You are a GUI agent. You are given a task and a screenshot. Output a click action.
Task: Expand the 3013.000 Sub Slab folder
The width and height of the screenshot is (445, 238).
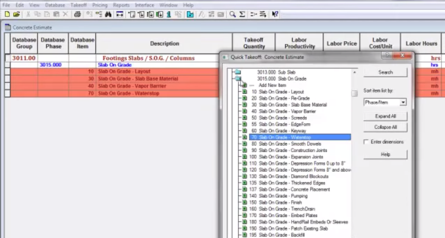238,72
